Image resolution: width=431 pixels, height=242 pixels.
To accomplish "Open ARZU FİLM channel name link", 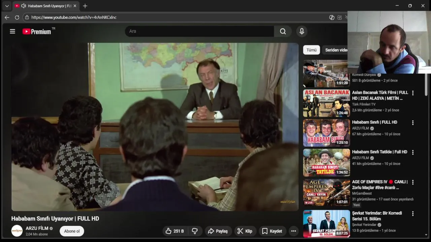I will tap(37, 228).
